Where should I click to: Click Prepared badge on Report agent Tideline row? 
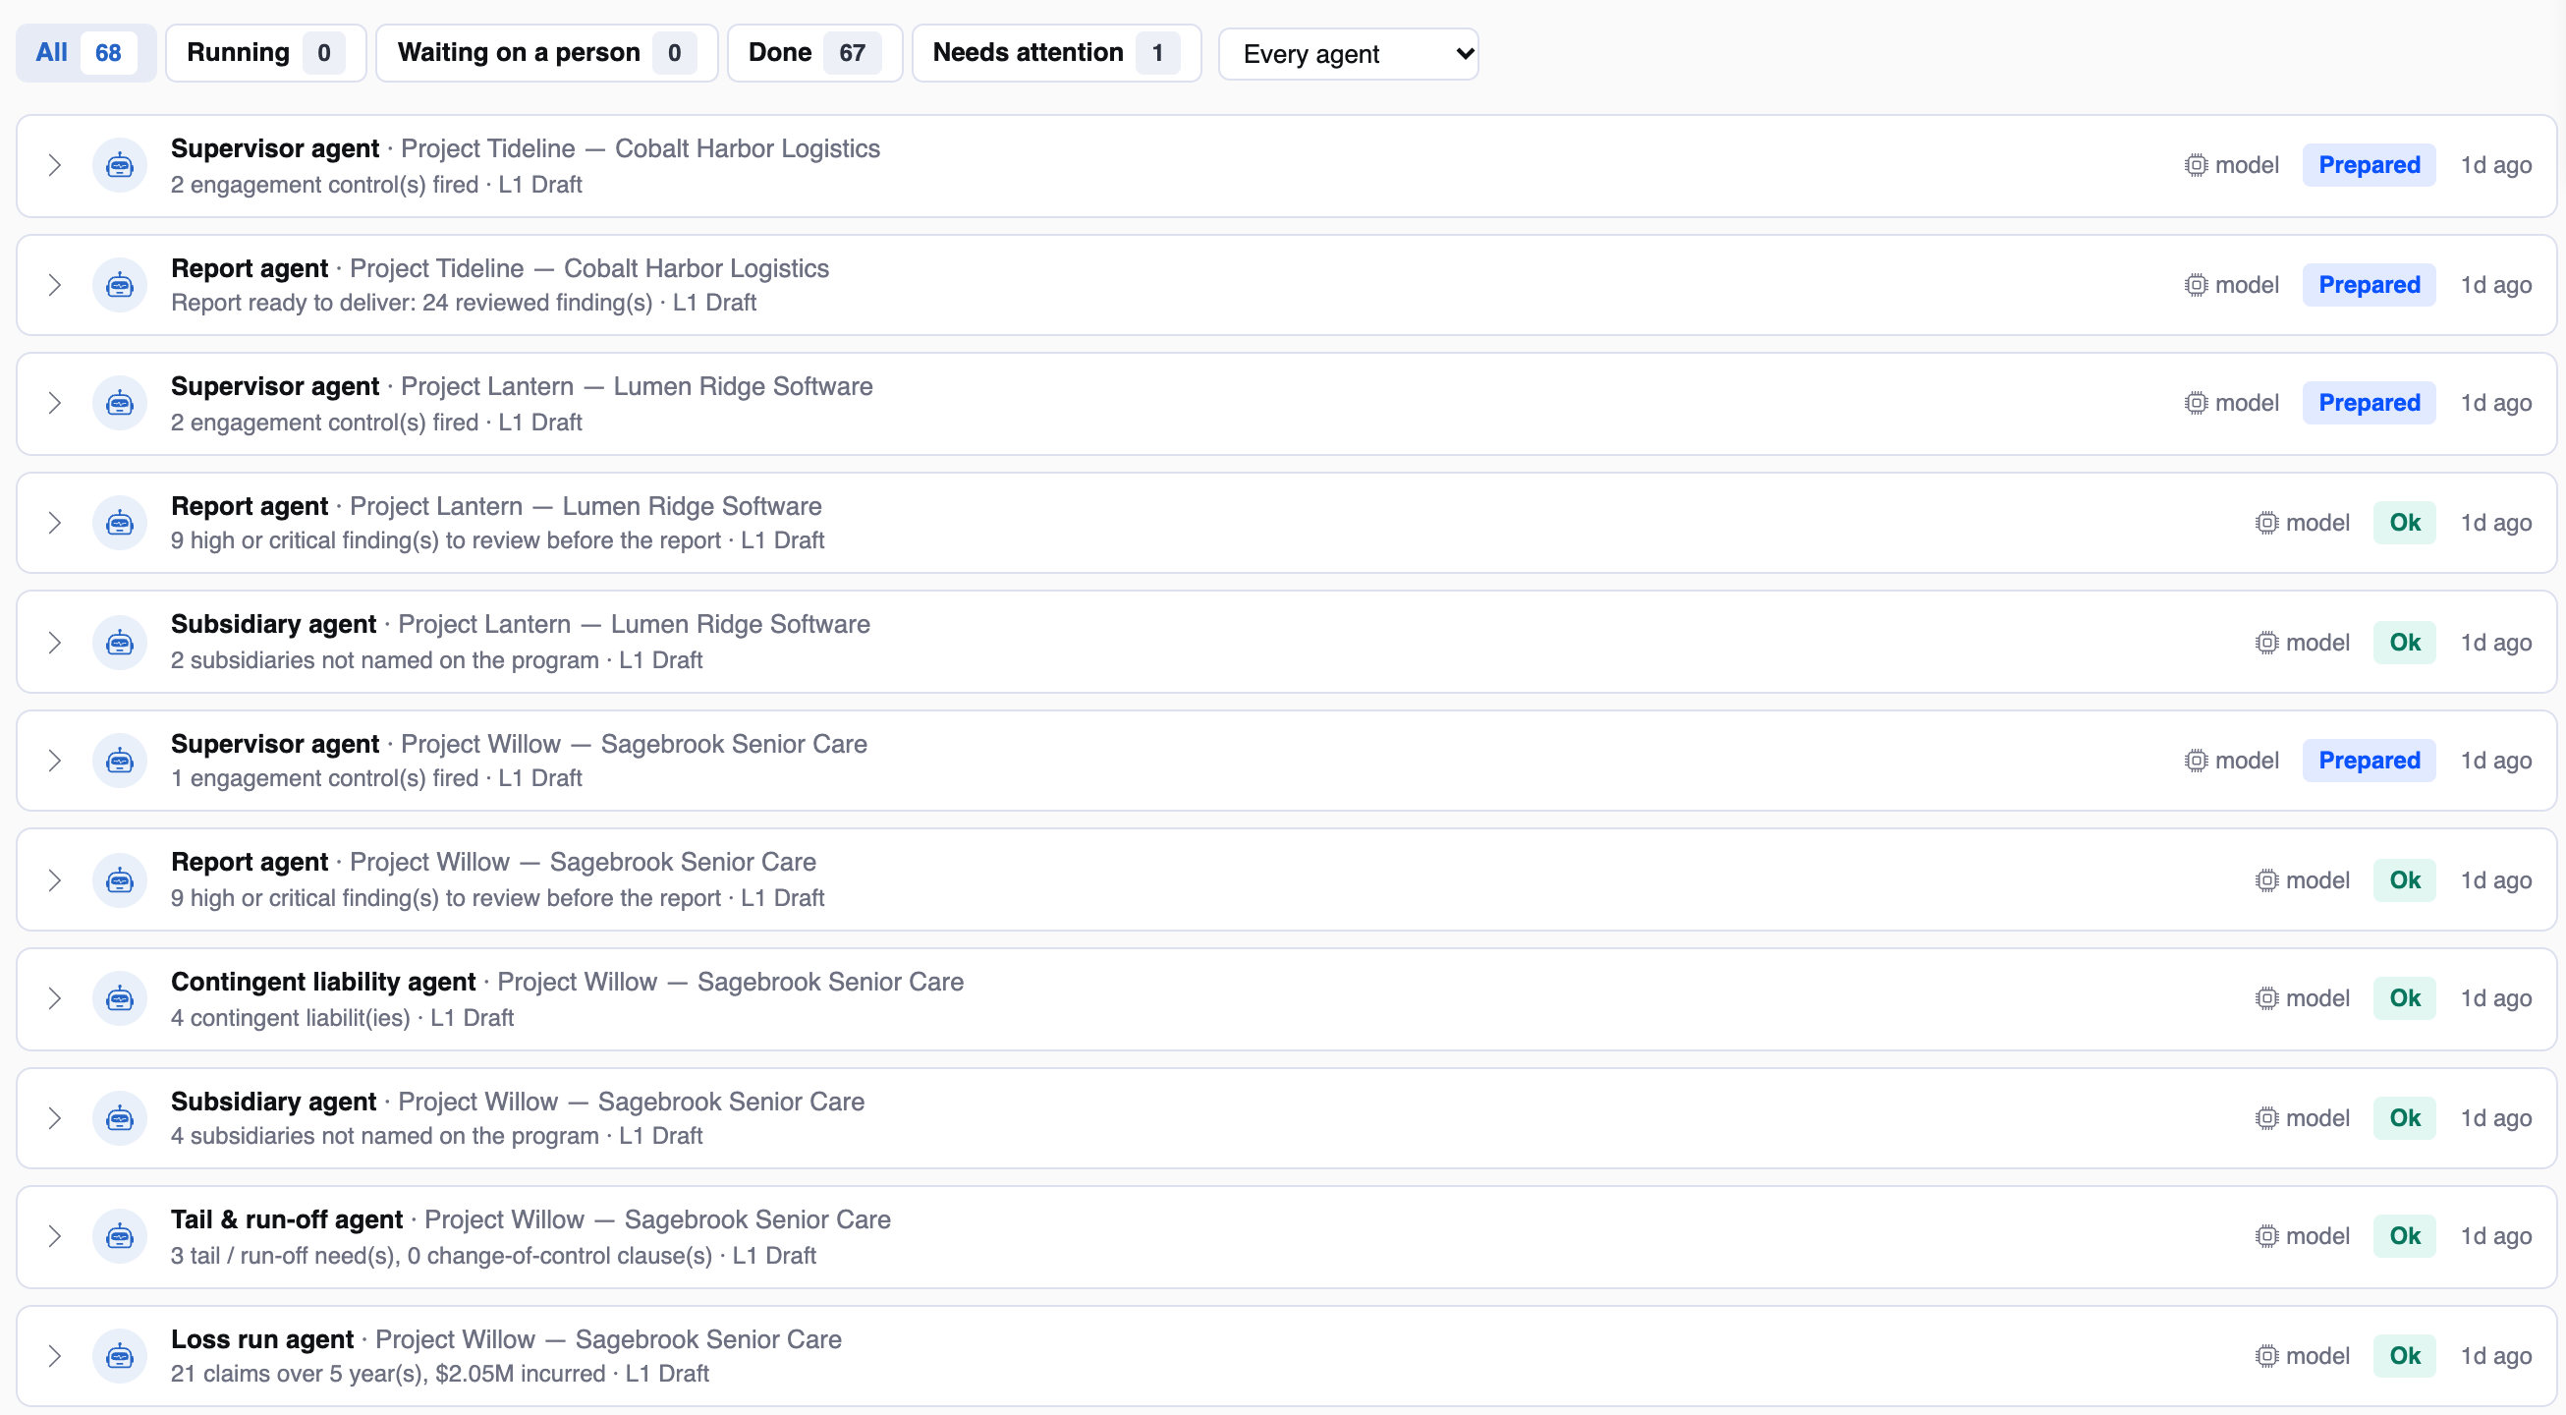2369,285
